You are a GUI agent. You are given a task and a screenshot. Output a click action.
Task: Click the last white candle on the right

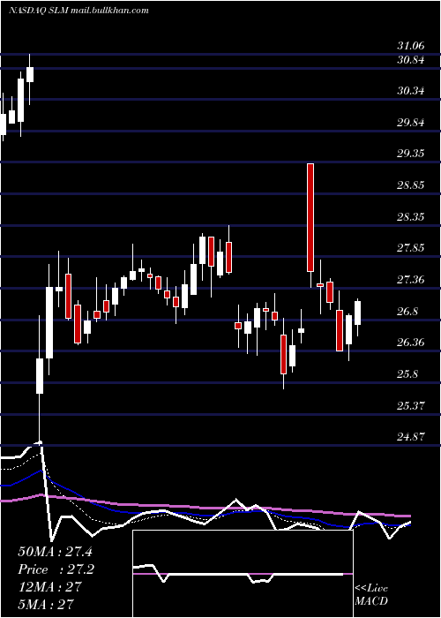pos(357,313)
